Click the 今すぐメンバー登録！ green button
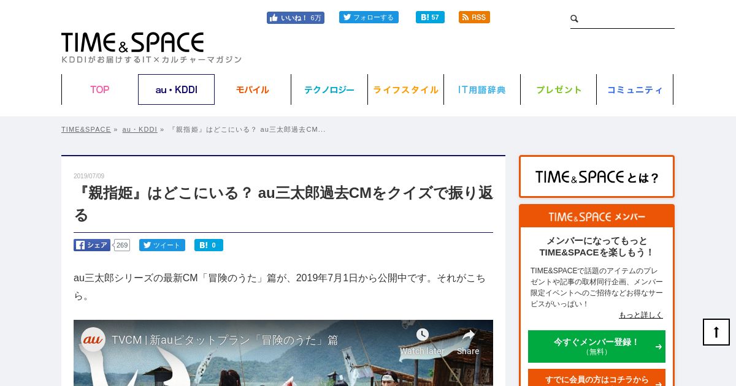This screenshot has height=386, width=736. tap(597, 346)
